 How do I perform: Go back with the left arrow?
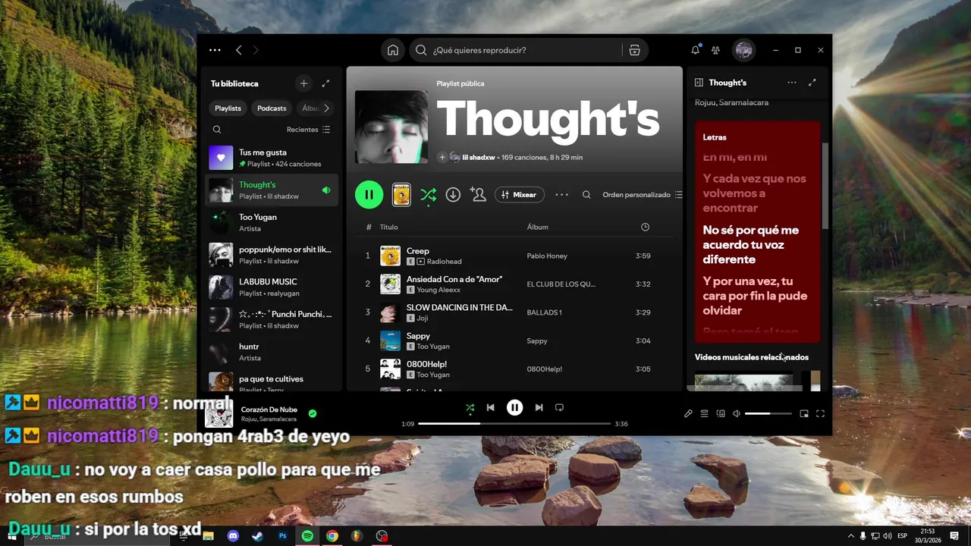tap(238, 50)
